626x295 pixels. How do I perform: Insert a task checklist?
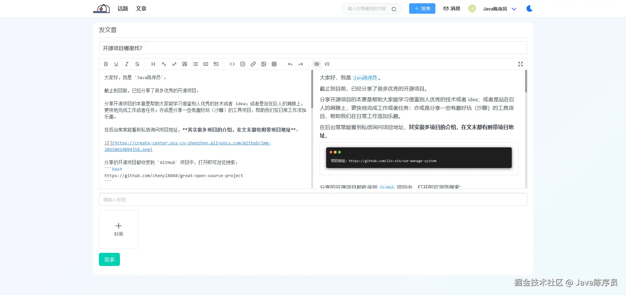(x=216, y=64)
